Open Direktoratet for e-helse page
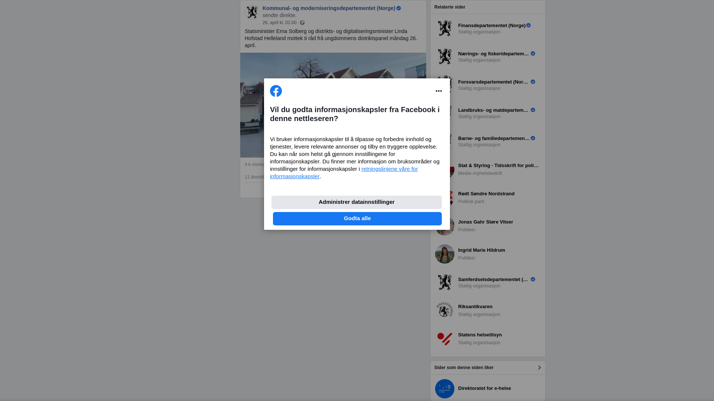This screenshot has height=401, width=714. tap(485, 388)
